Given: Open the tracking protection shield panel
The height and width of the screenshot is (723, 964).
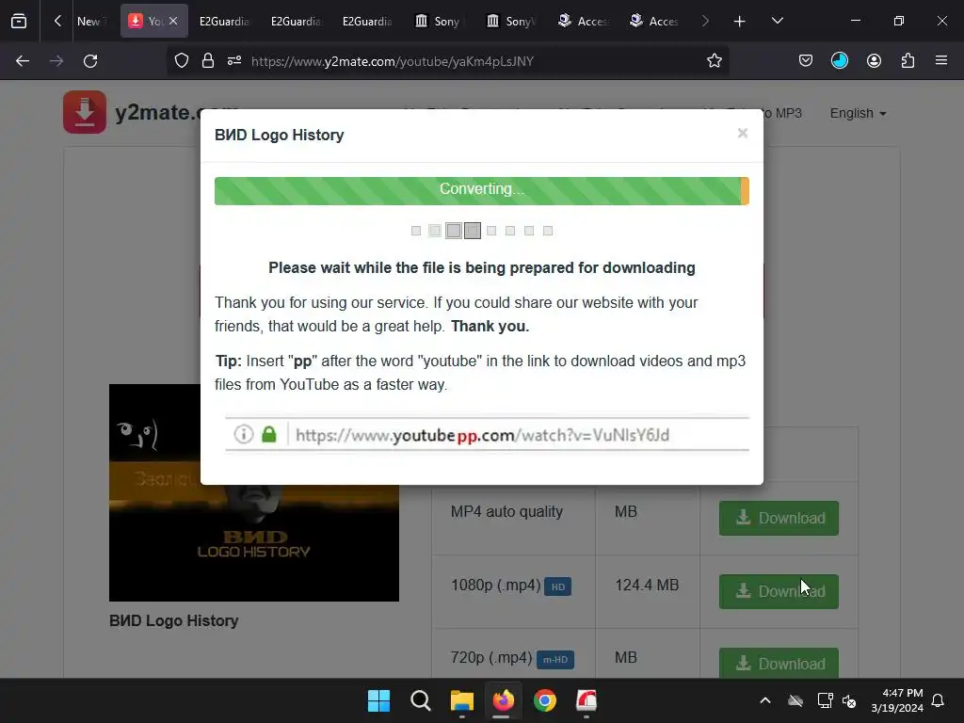Looking at the screenshot, I should tap(182, 61).
